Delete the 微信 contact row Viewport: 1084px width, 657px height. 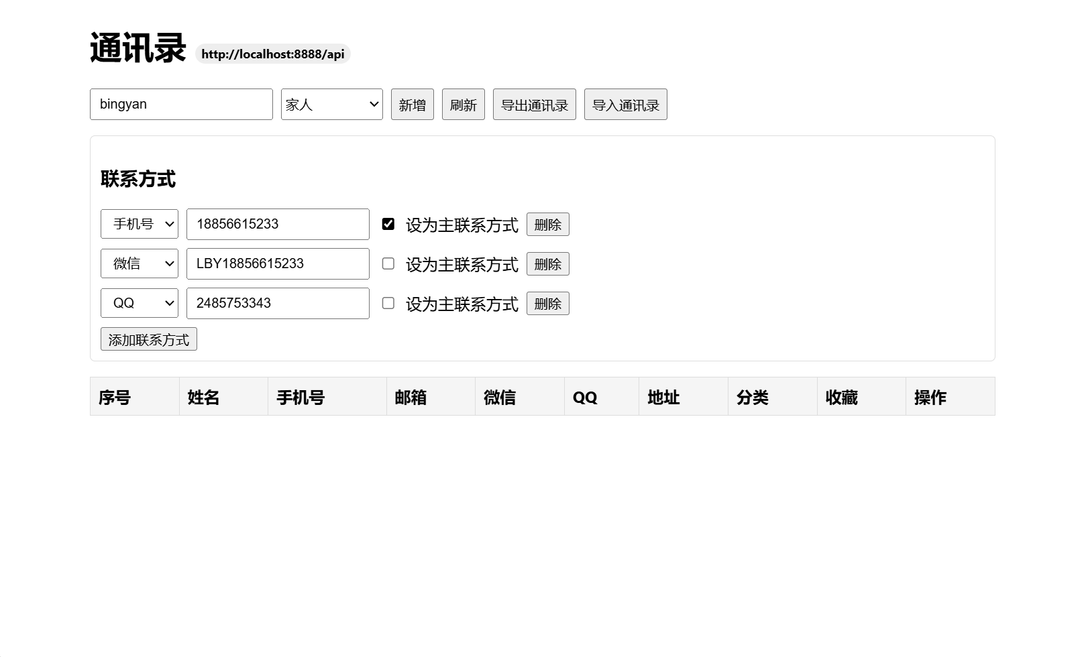pyautogui.click(x=548, y=264)
